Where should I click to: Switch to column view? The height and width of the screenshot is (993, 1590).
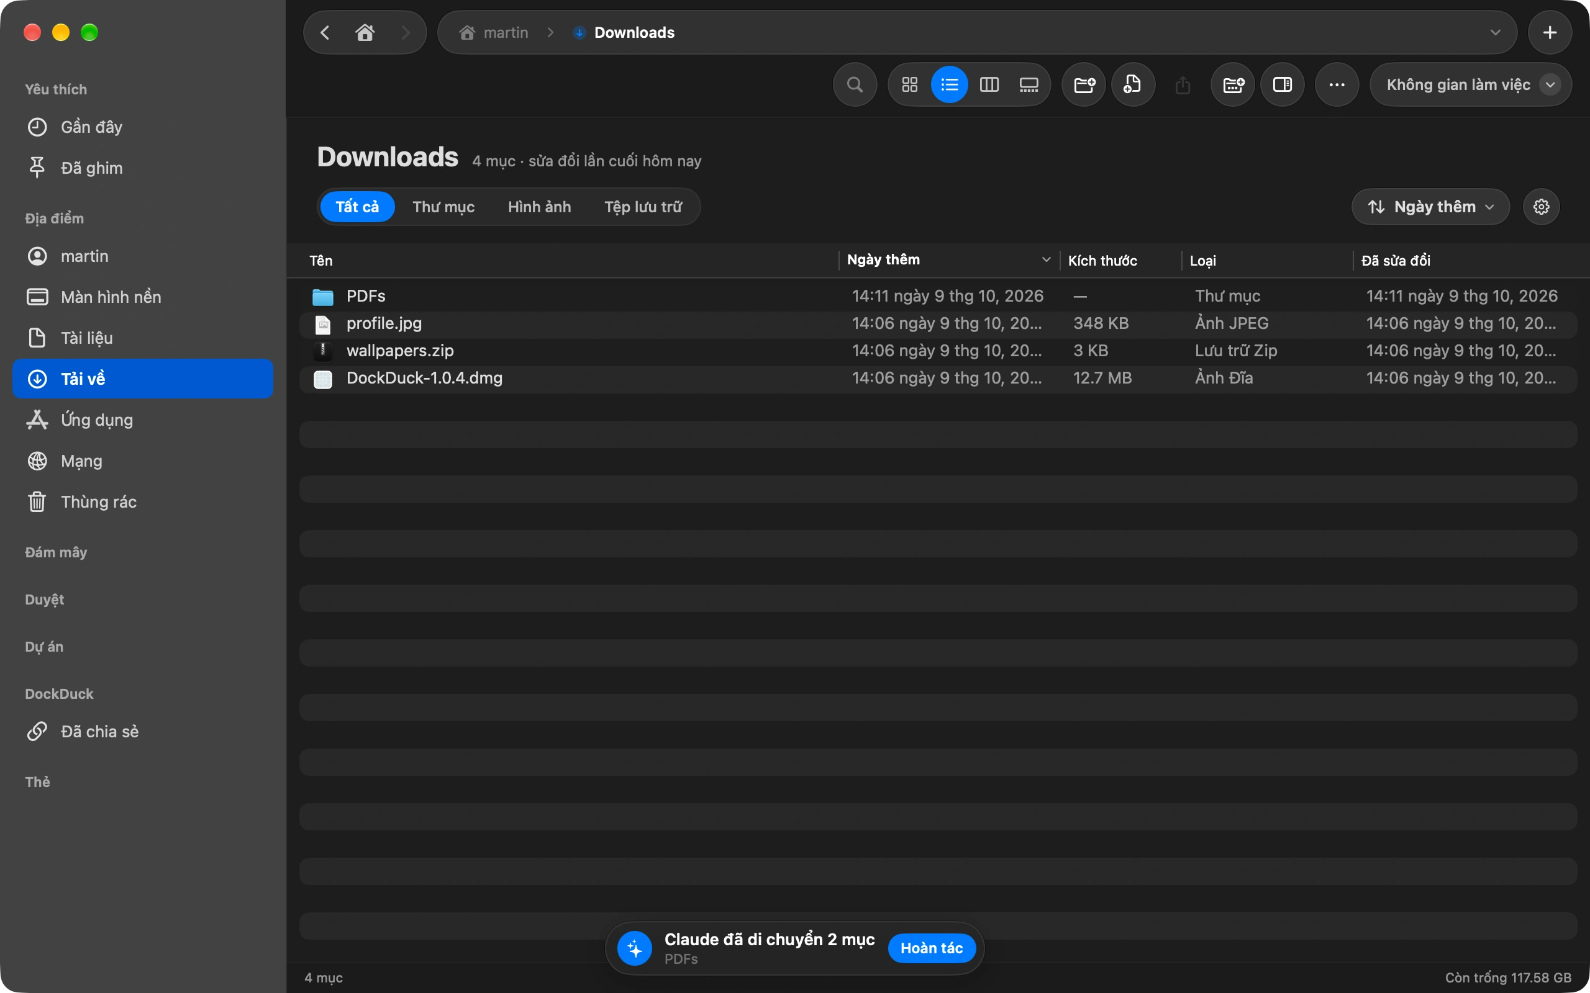pyautogui.click(x=989, y=85)
